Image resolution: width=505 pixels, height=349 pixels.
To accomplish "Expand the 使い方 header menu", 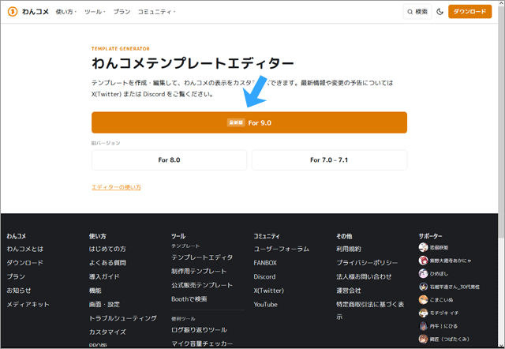I will tap(66, 12).
